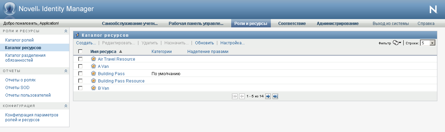445x132 pixels.
Task: Go to the first page of results
Action: coord(235,96)
